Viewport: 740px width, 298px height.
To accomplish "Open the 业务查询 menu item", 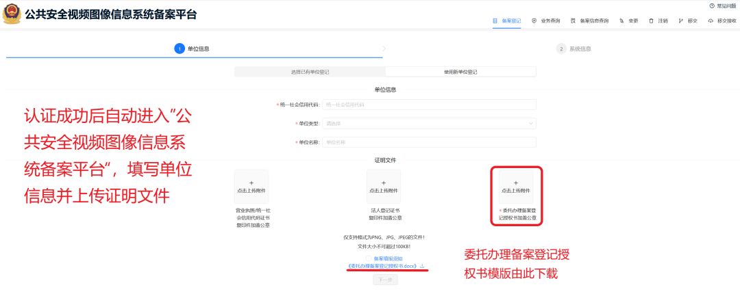I will pyautogui.click(x=546, y=21).
